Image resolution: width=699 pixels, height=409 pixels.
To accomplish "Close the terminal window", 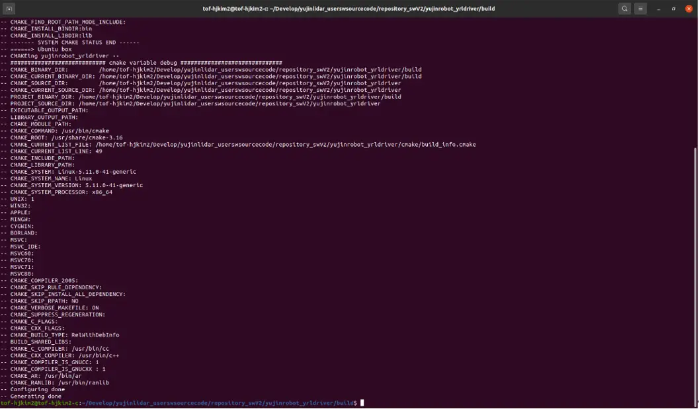I will [x=688, y=9].
